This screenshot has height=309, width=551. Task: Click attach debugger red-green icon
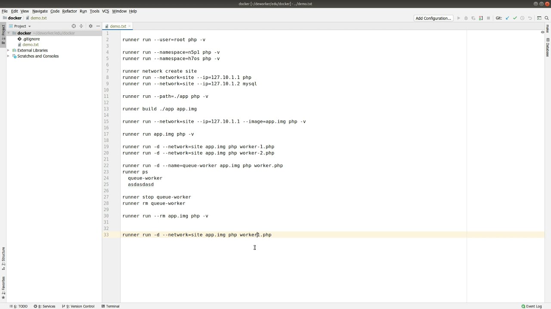tap(480, 18)
